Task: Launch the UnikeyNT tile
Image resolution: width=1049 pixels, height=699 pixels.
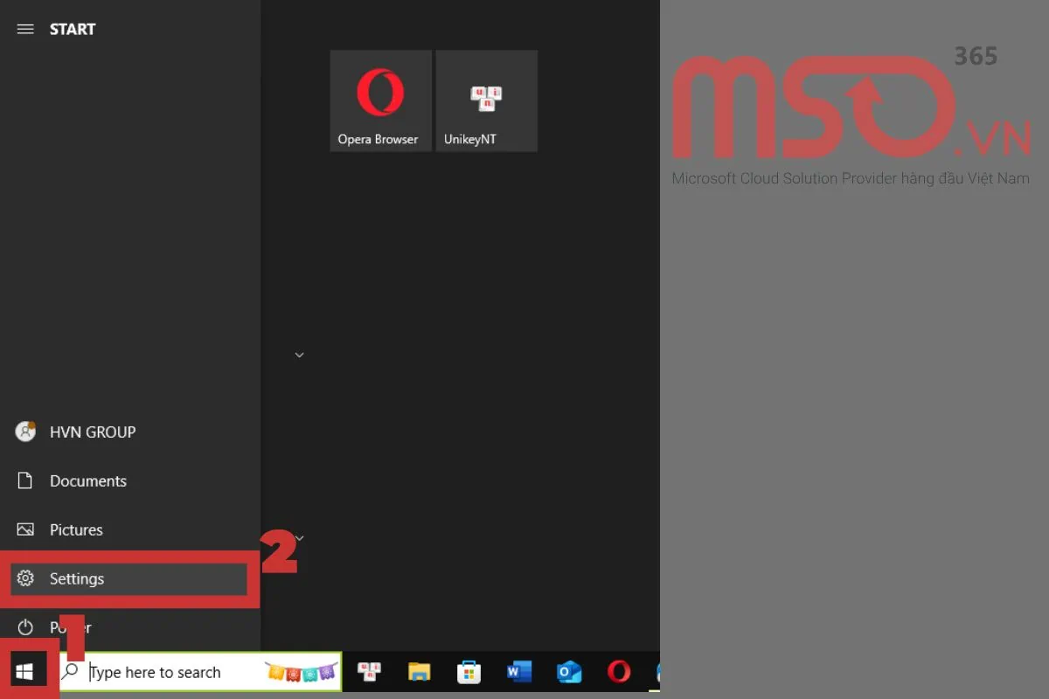Action: coord(486,100)
